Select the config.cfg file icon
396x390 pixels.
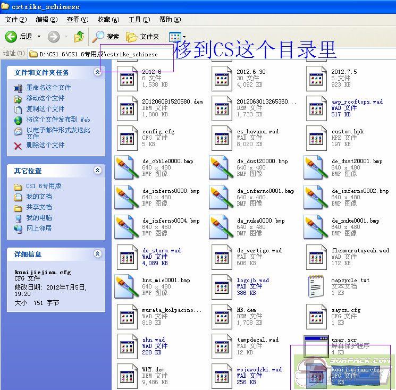click(127, 138)
